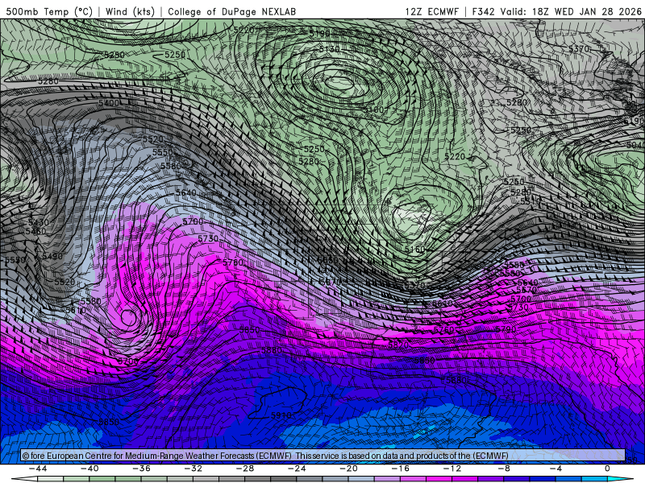Click the -28 legend value

tap(245, 469)
